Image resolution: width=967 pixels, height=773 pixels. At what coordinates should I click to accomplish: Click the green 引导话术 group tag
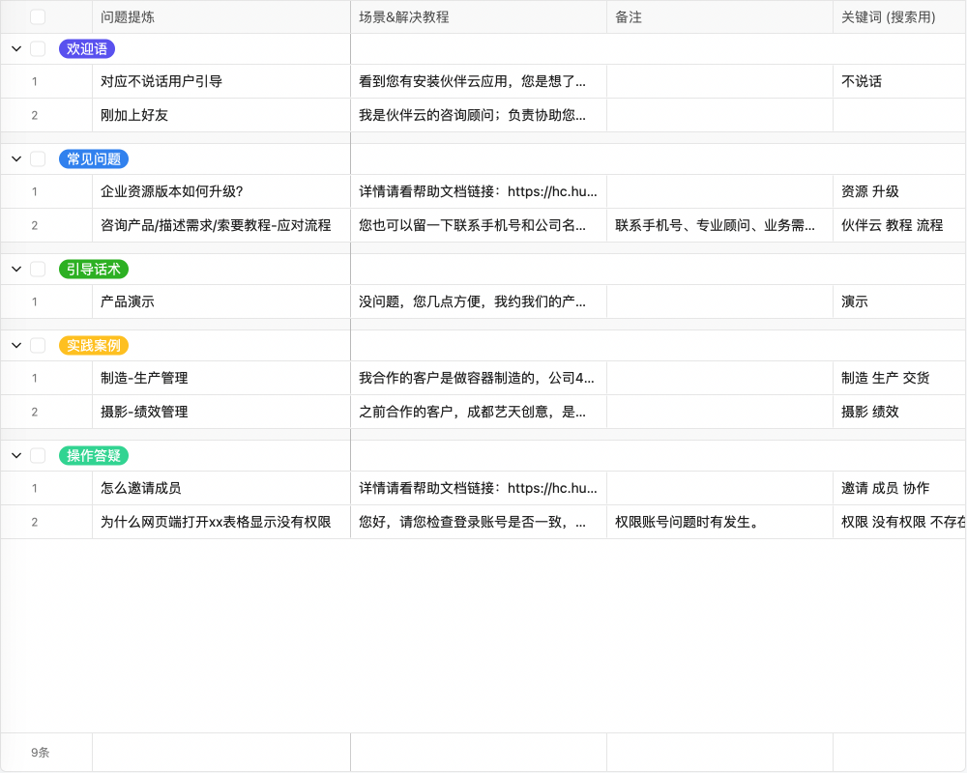click(93, 269)
